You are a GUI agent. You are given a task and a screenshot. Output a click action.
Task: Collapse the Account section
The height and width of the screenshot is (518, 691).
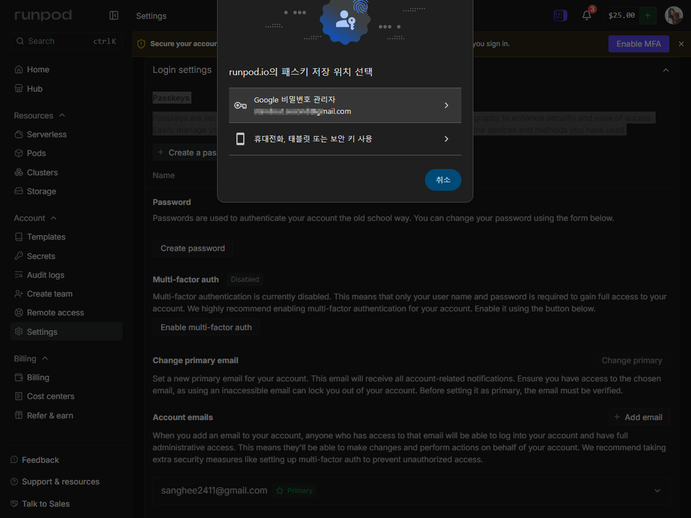click(54, 218)
